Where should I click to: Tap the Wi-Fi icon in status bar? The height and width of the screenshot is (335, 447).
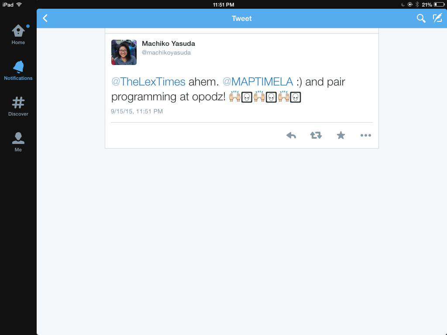coord(19,4)
